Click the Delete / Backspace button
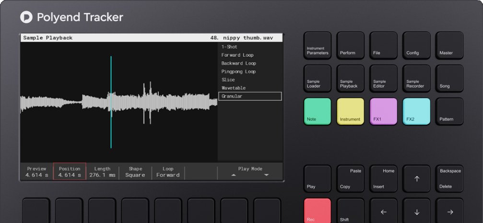This screenshot has width=483, height=223. coord(449,179)
